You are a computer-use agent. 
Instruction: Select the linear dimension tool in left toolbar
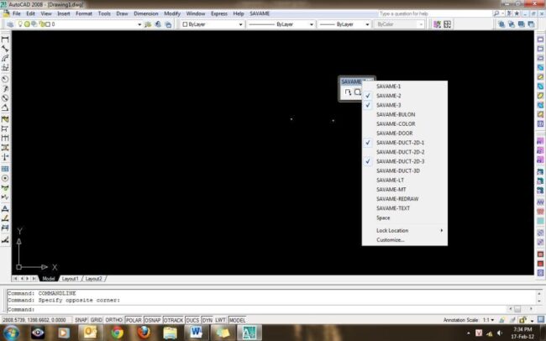click(x=5, y=39)
